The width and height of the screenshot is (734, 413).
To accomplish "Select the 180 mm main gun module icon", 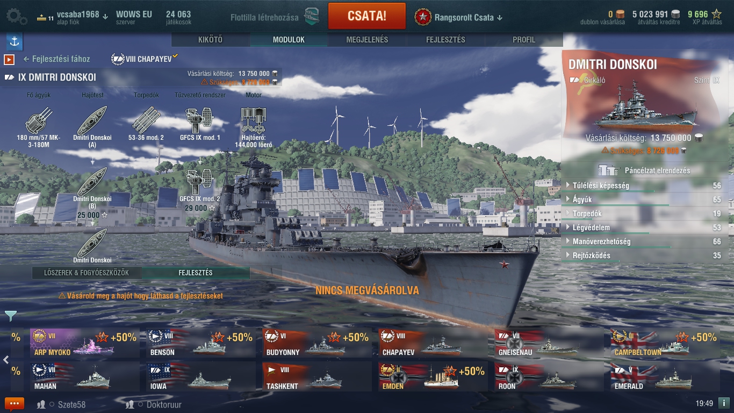I will [x=39, y=120].
